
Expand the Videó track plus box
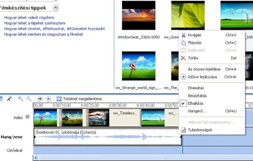(27, 117)
